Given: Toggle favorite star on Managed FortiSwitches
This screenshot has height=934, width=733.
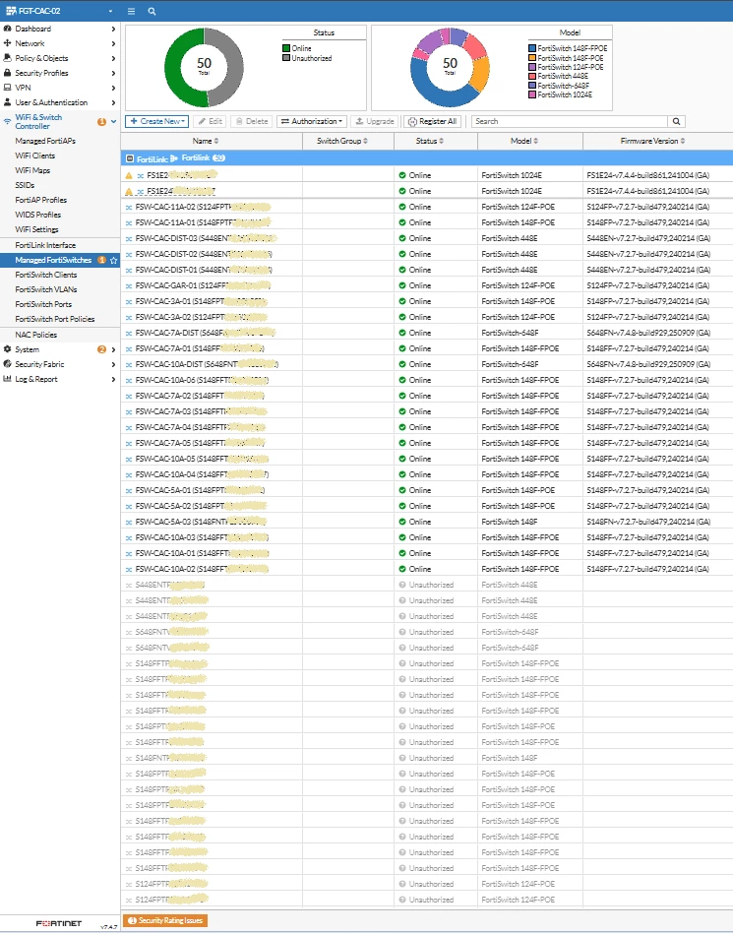Looking at the screenshot, I should (x=114, y=260).
